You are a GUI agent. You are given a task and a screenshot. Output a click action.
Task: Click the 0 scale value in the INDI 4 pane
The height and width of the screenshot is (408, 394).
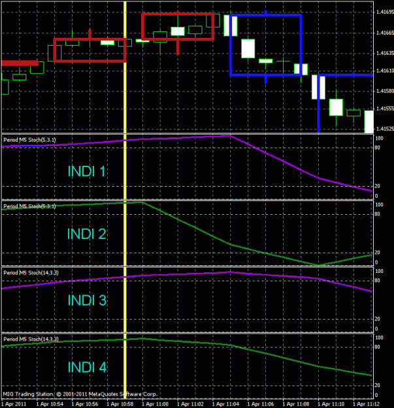[x=376, y=395]
